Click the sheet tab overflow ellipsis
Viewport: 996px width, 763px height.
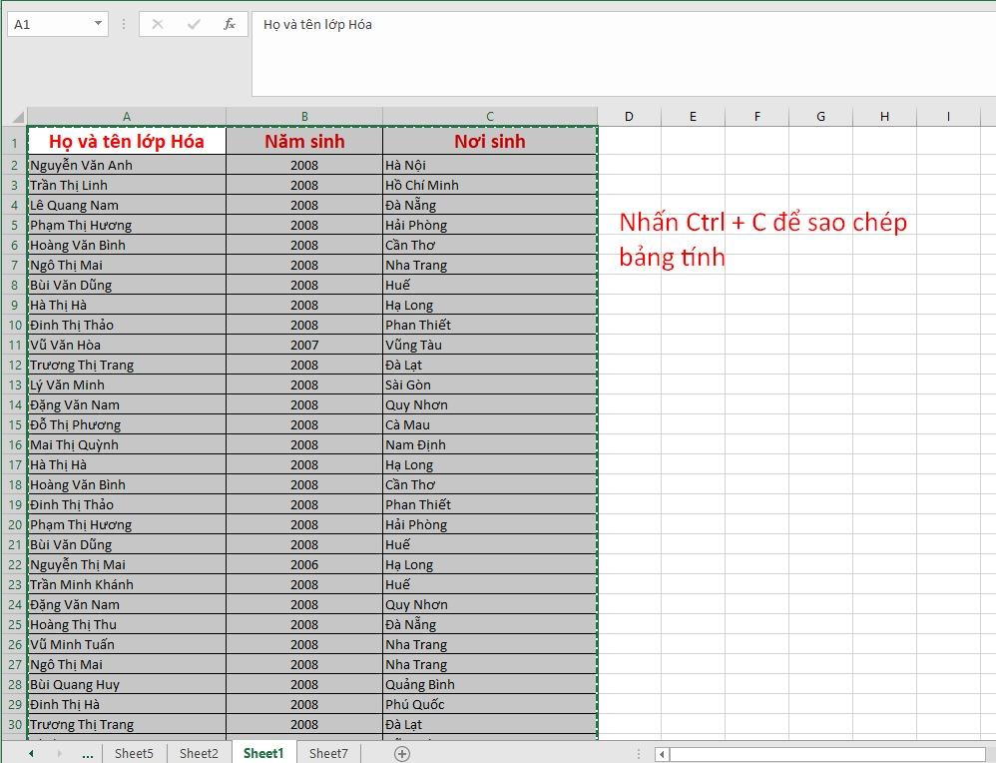[x=87, y=756]
